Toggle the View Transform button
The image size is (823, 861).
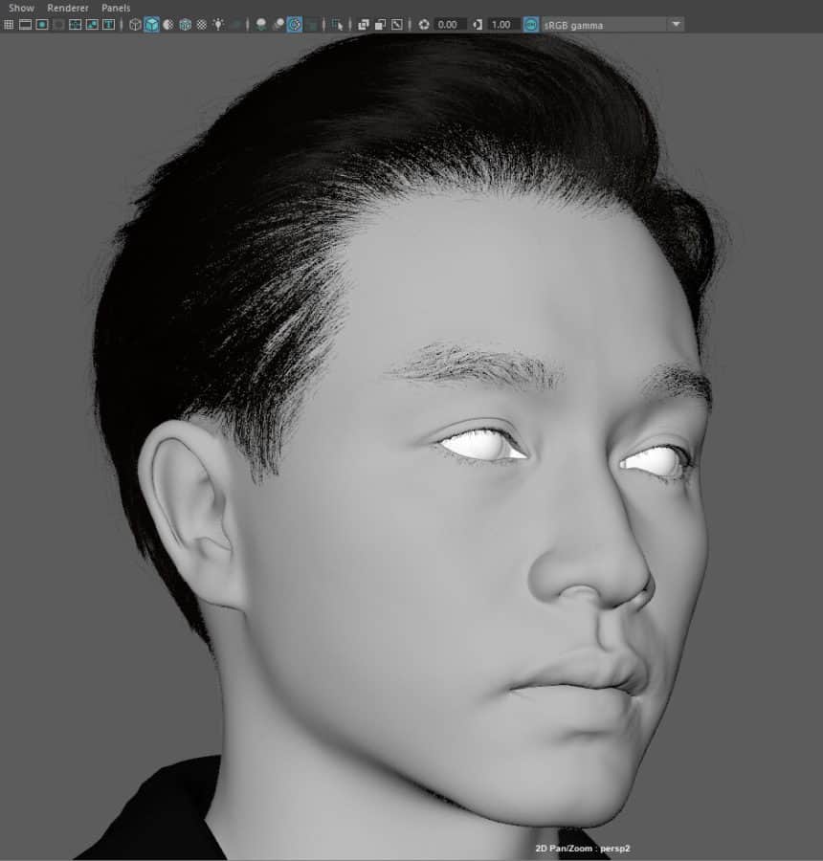coord(531,25)
